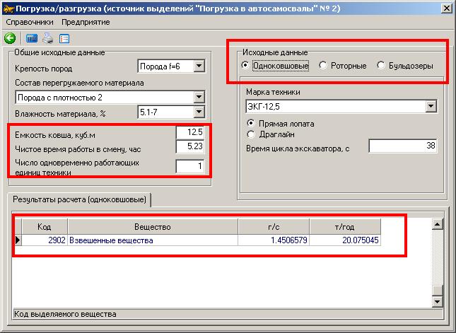Choose the Бульдозеры radio option
Screen dimensions: 456x333
[382, 66]
